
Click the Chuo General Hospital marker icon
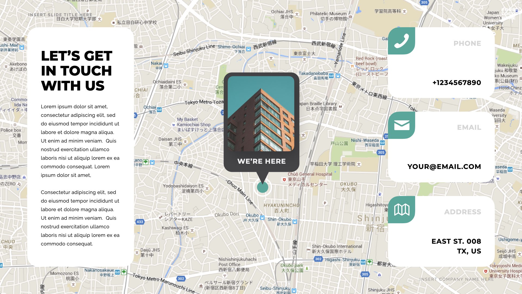click(284, 180)
